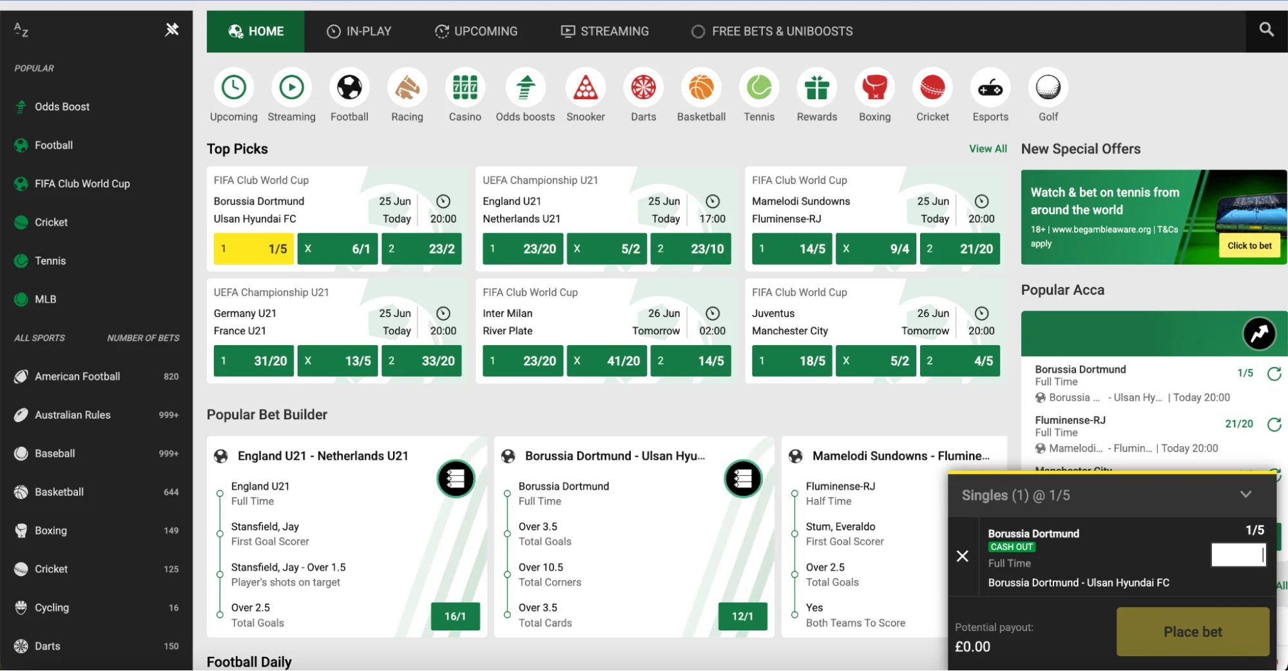Toggle Manchester City 4/5 odds selection
Image resolution: width=1288 pixels, height=671 pixels.
point(959,361)
